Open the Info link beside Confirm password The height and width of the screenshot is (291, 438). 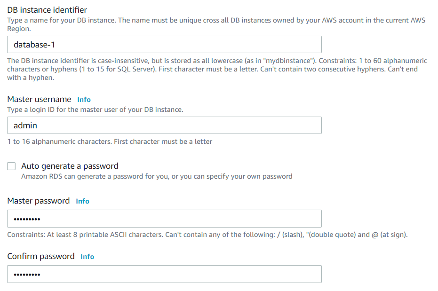(87, 257)
